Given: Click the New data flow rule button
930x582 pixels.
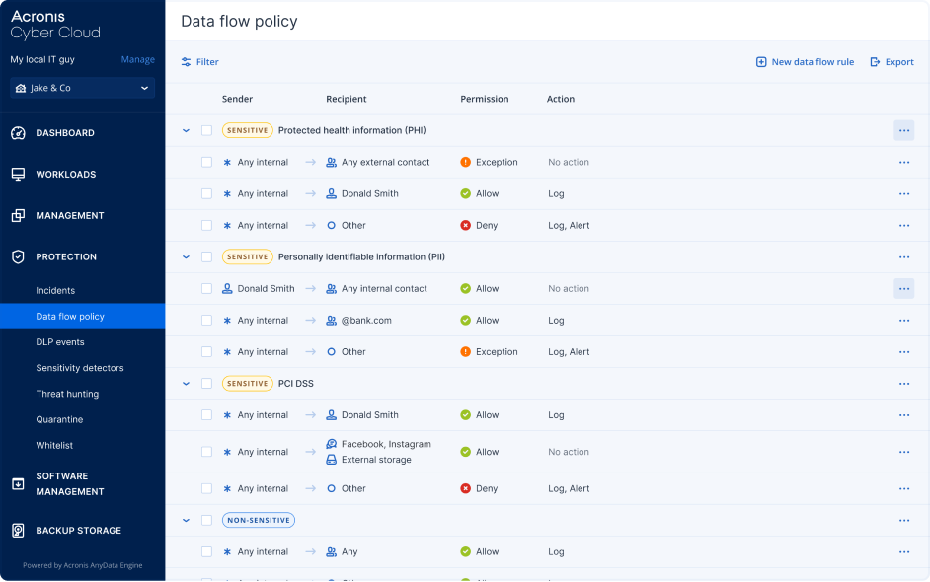Looking at the screenshot, I should coord(805,61).
